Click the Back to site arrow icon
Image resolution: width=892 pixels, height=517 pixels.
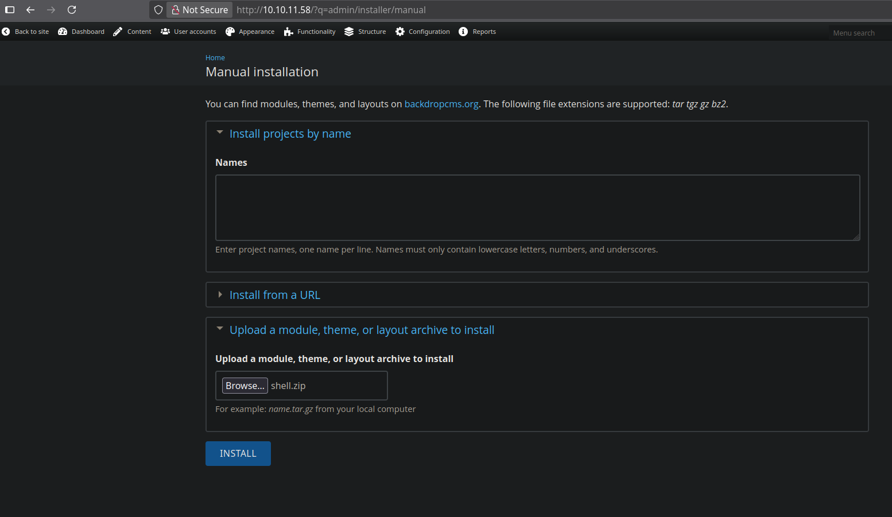pyautogui.click(x=6, y=32)
